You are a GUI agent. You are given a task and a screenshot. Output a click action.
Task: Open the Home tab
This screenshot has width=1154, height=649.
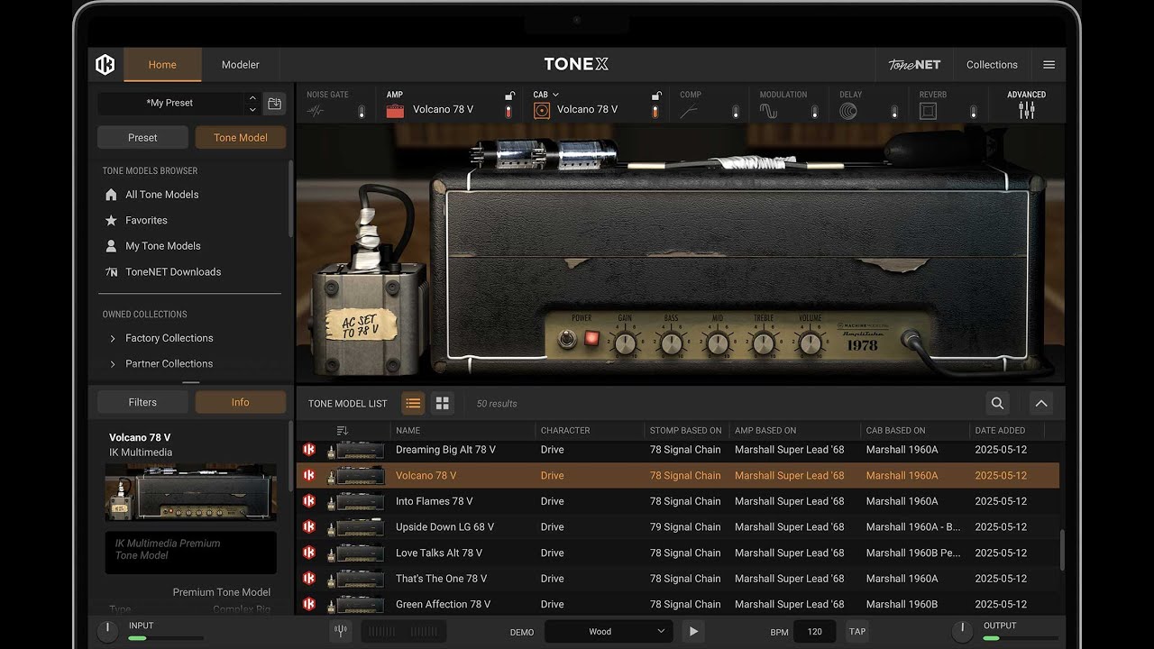(x=162, y=65)
